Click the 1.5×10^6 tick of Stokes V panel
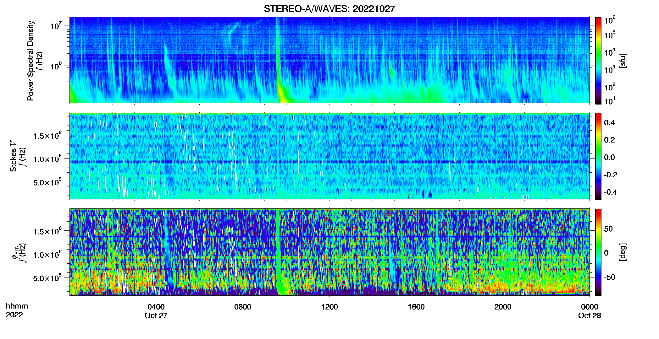 point(47,136)
